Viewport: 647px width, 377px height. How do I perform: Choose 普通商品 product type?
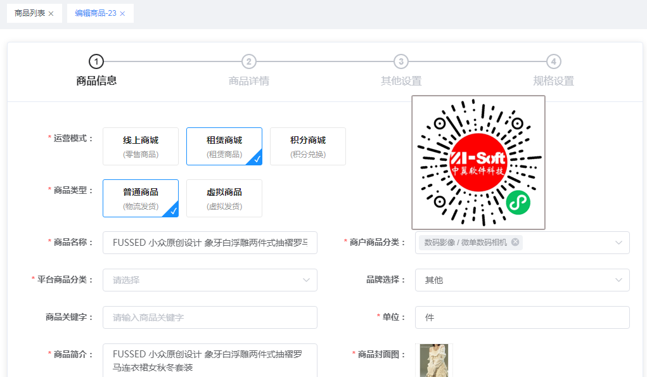click(141, 198)
